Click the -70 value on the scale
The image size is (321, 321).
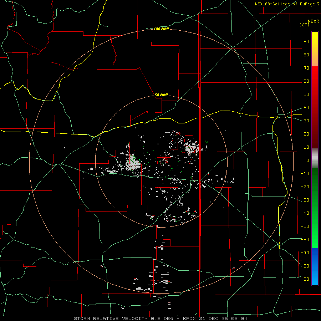[x=305, y=253]
